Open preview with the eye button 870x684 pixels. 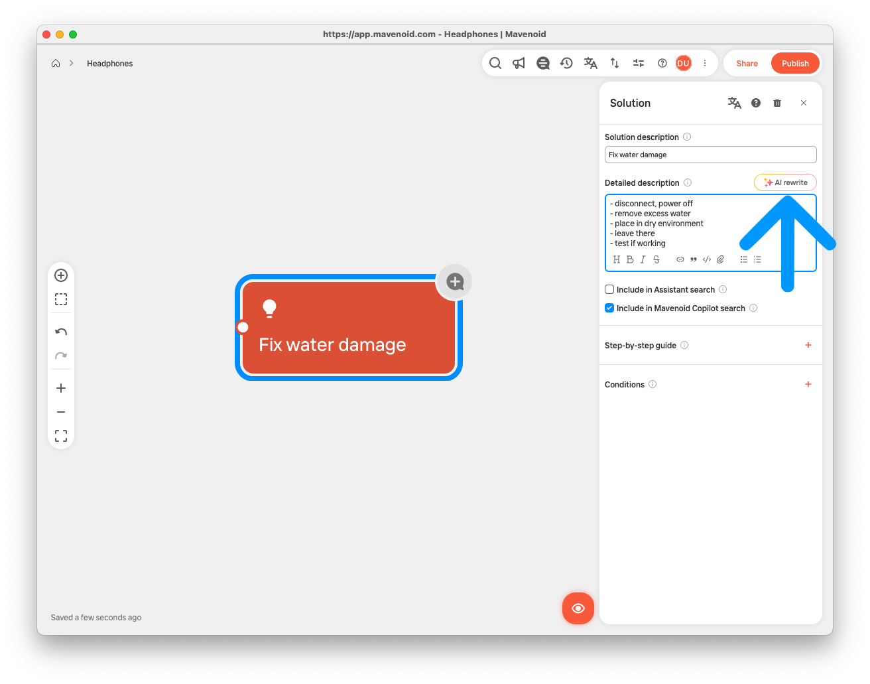(578, 608)
